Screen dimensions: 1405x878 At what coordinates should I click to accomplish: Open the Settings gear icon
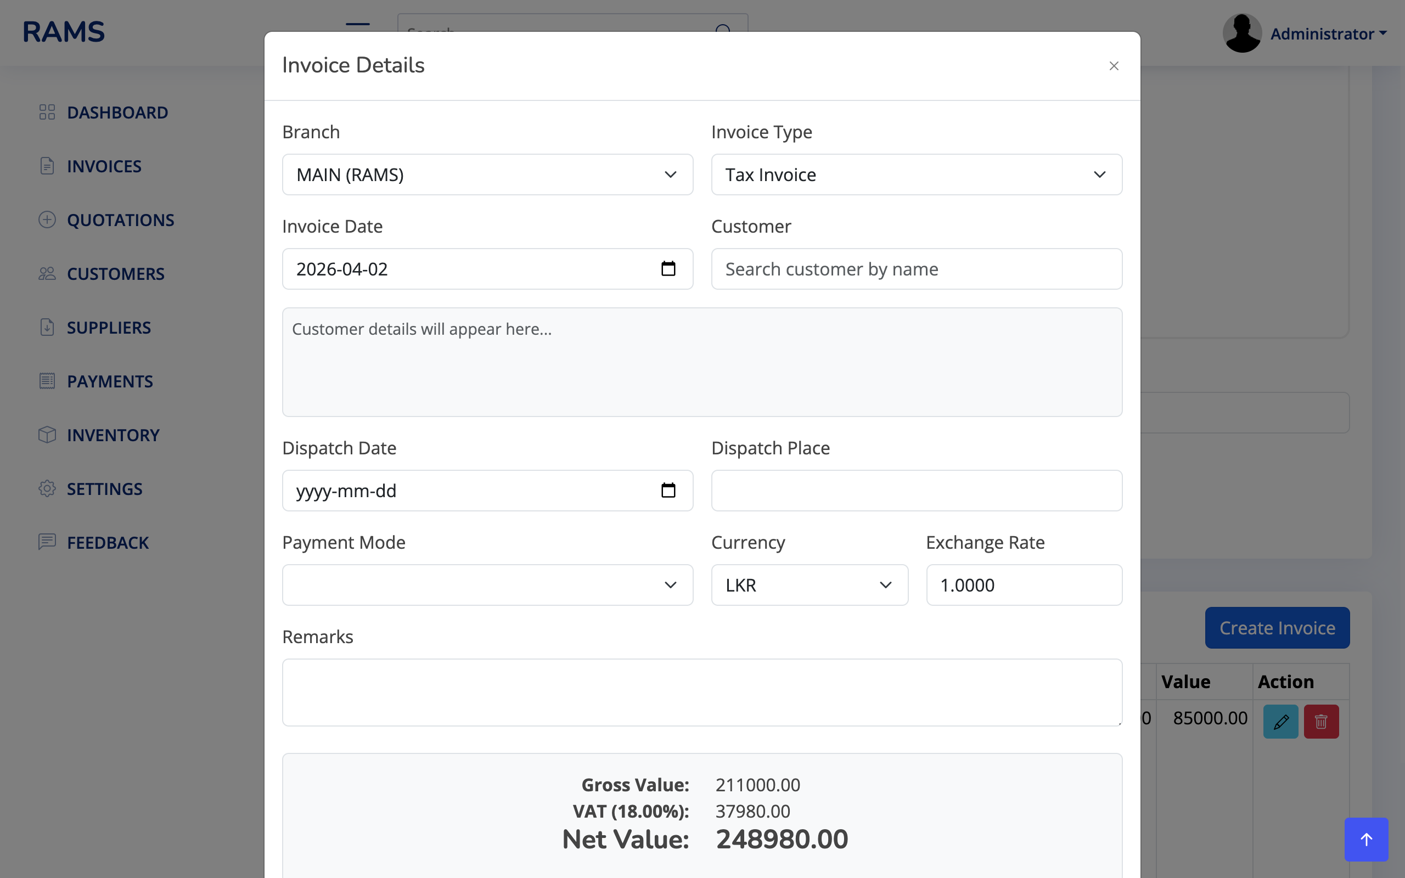pyautogui.click(x=47, y=488)
